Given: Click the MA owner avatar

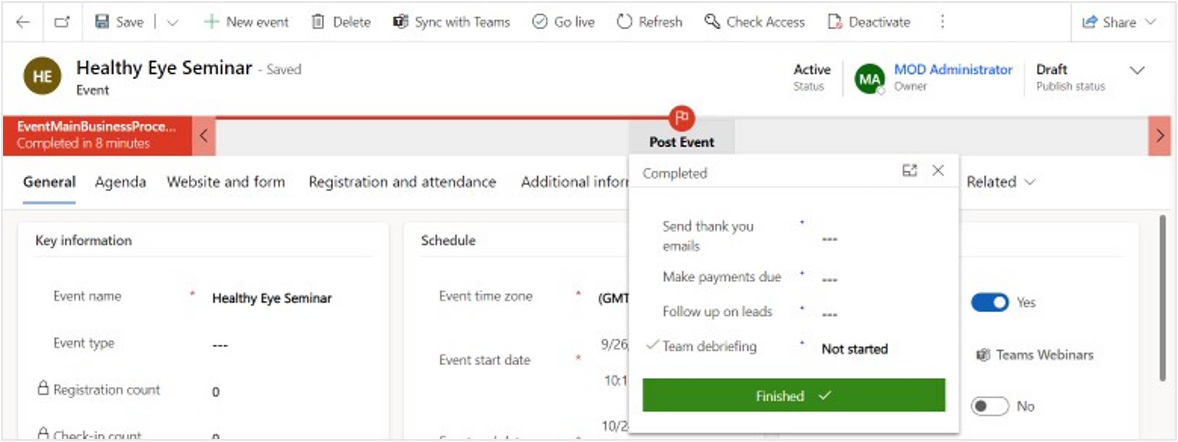Looking at the screenshot, I should point(869,79).
